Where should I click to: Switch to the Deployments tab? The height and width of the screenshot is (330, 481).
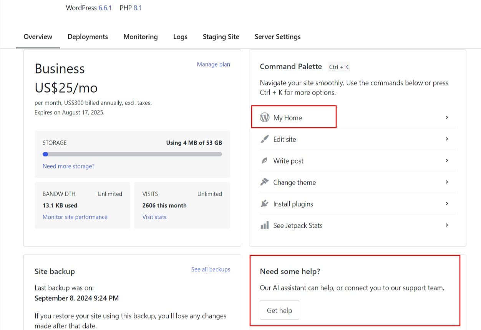pyautogui.click(x=88, y=37)
